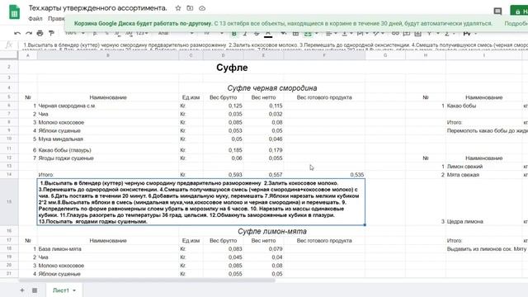Viewport: 528px width, 297px height.
Task: Select the recipe instructions cell
Action: click(x=201, y=202)
